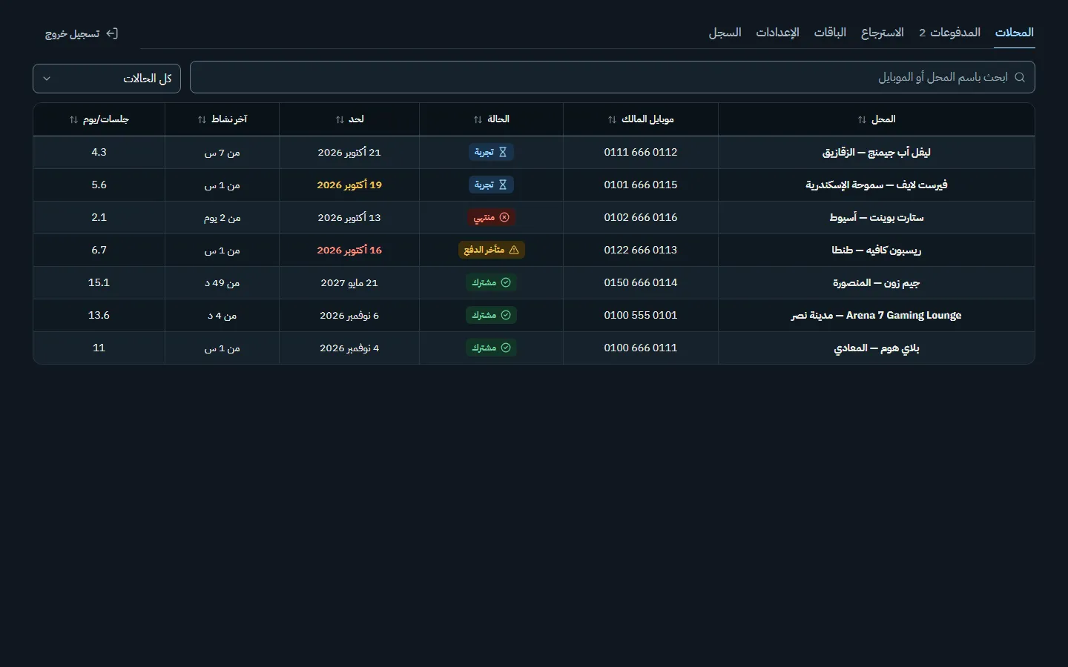The image size is (1068, 667).
Task: Focus the shop name or mobile search field
Action: 613,77
